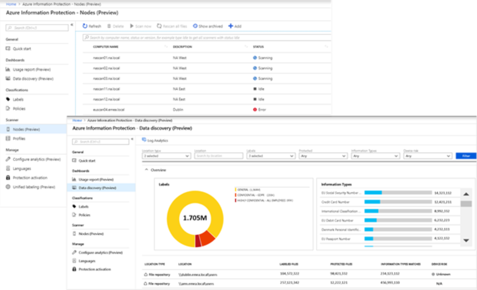Open Protection activation in Data discovery sidebar
Viewport: 477px width, 290px height.
[95, 269]
